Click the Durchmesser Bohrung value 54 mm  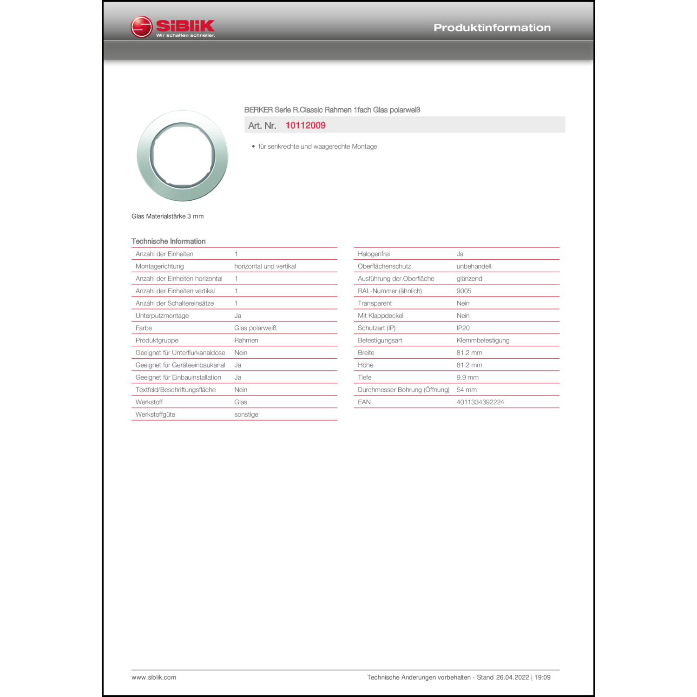467,390
